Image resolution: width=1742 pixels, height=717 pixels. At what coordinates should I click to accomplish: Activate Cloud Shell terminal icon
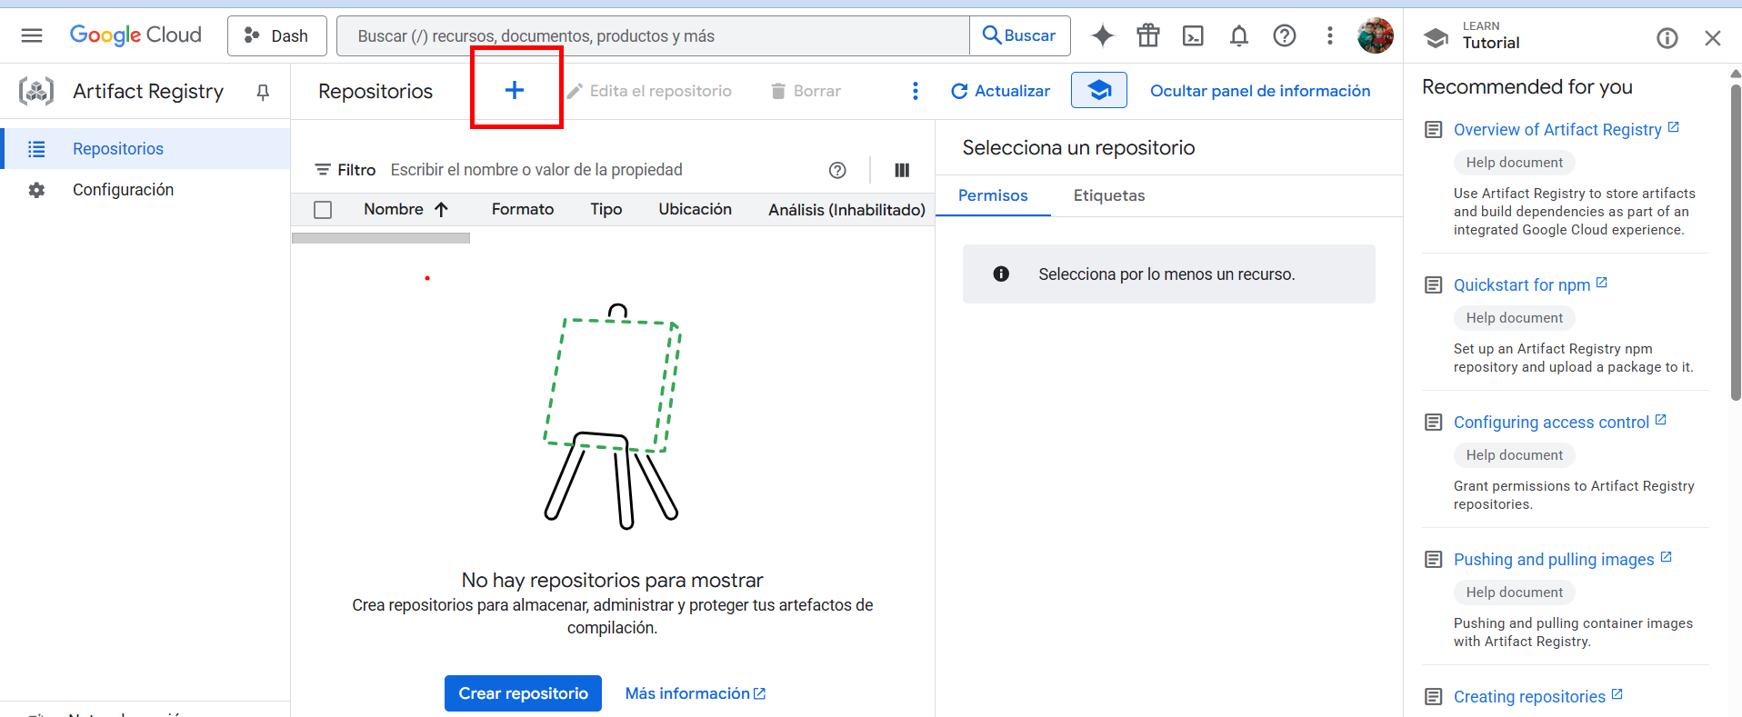1193,35
